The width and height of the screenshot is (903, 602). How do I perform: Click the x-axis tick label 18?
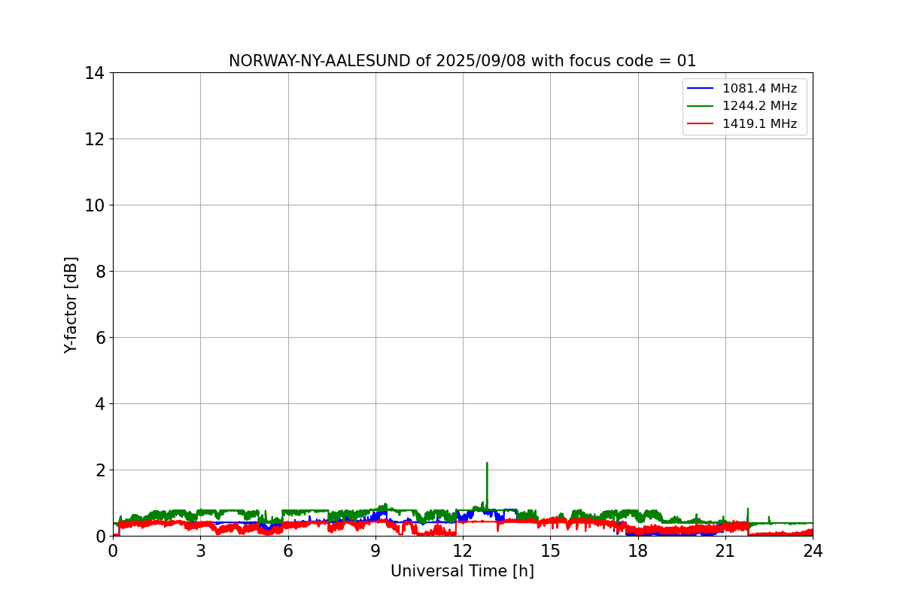pos(638,551)
